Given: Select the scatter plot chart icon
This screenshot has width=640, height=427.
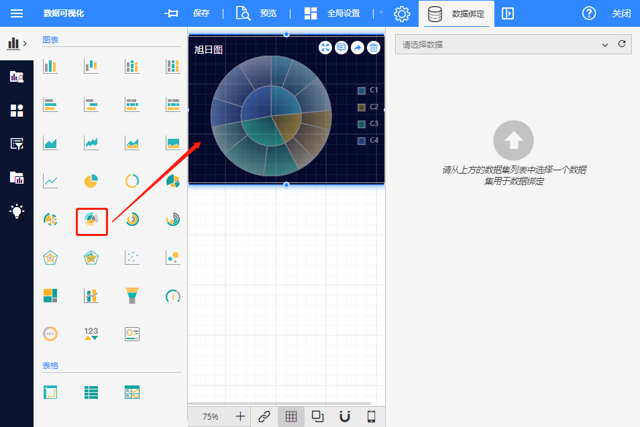Looking at the screenshot, I should tap(132, 257).
